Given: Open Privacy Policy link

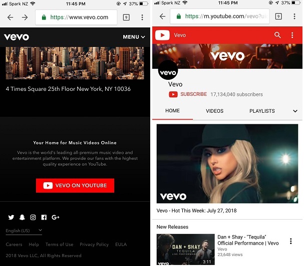Looking at the screenshot, I should [94, 245].
